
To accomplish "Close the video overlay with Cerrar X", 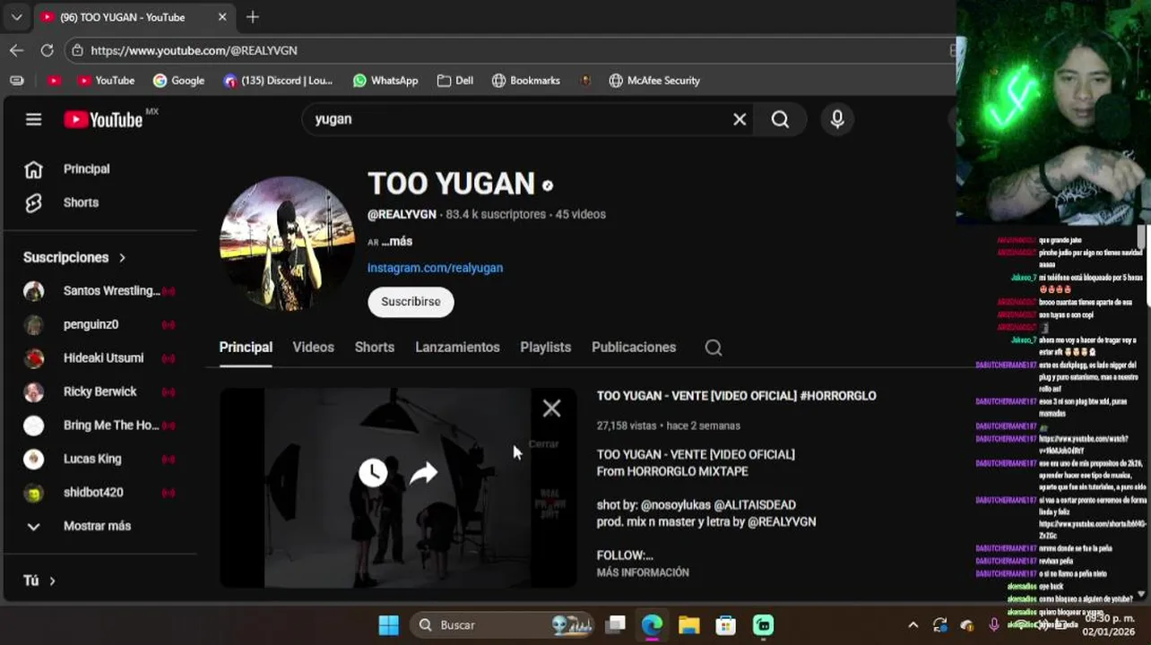I will tap(551, 409).
